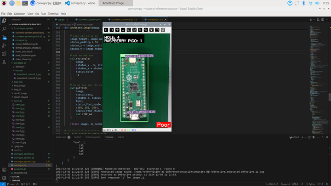
Task: Switch to conveyor_system.py editor tab
Action: 88,20
